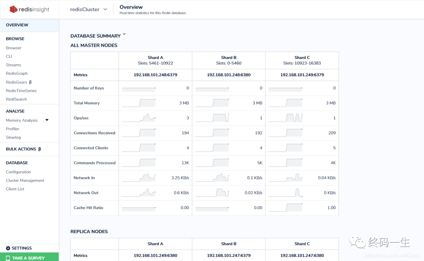This screenshot has width=424, height=261.
Task: Click the All Master Nodes heading
Action: click(x=94, y=46)
